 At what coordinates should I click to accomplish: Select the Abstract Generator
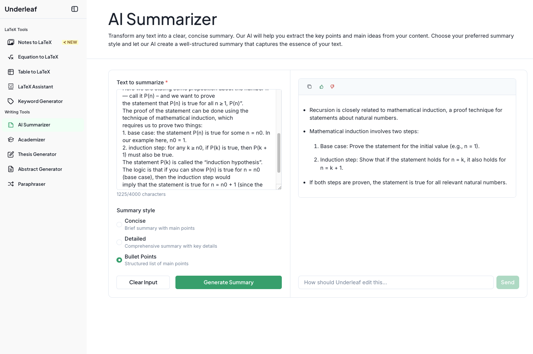[x=40, y=169]
